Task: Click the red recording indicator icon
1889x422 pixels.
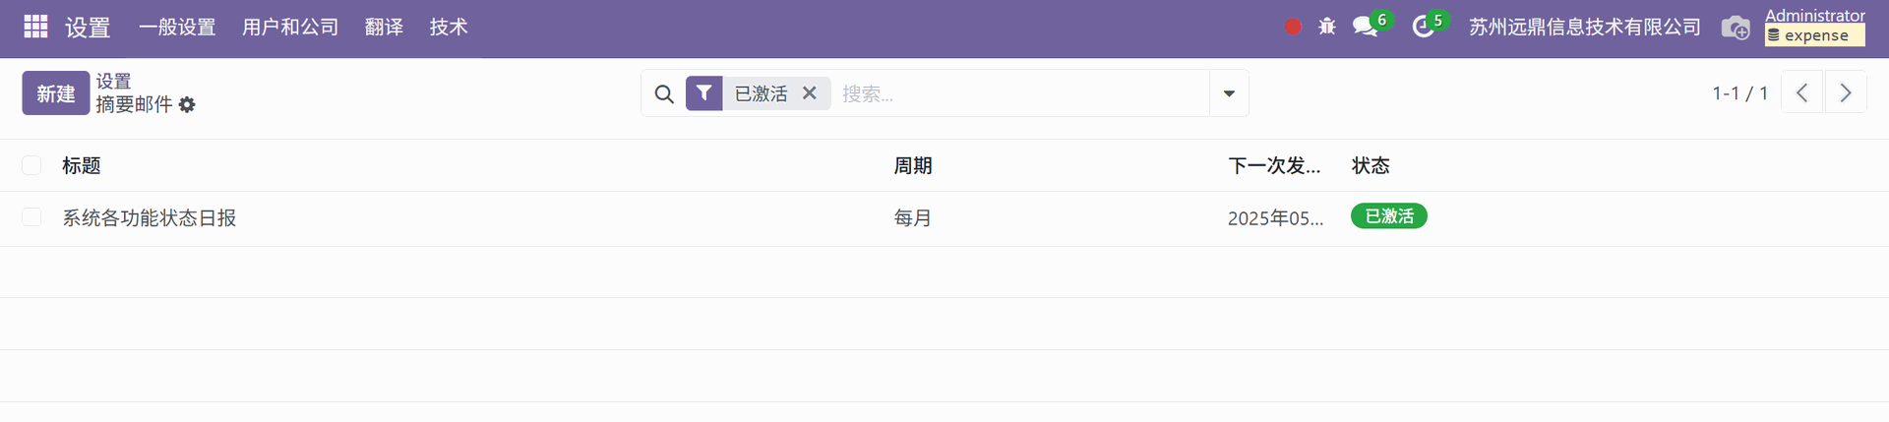Action: point(1294,27)
